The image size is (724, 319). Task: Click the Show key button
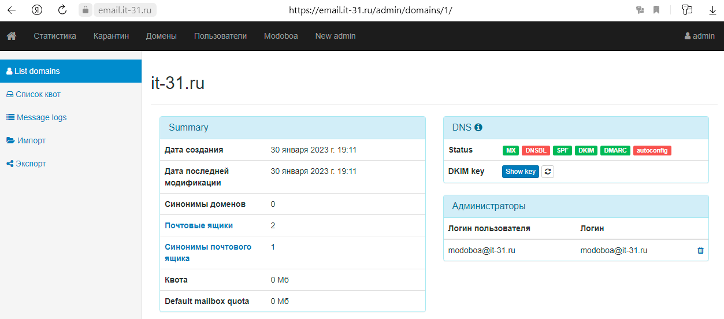521,172
